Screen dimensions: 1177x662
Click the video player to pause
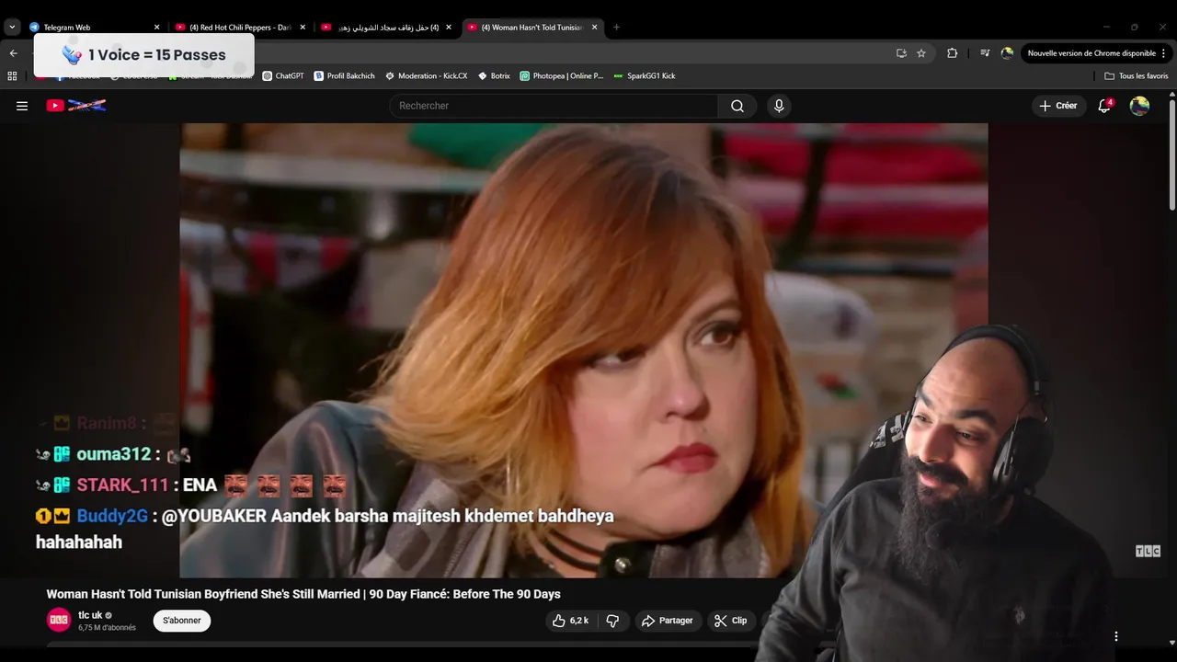[x=584, y=350]
